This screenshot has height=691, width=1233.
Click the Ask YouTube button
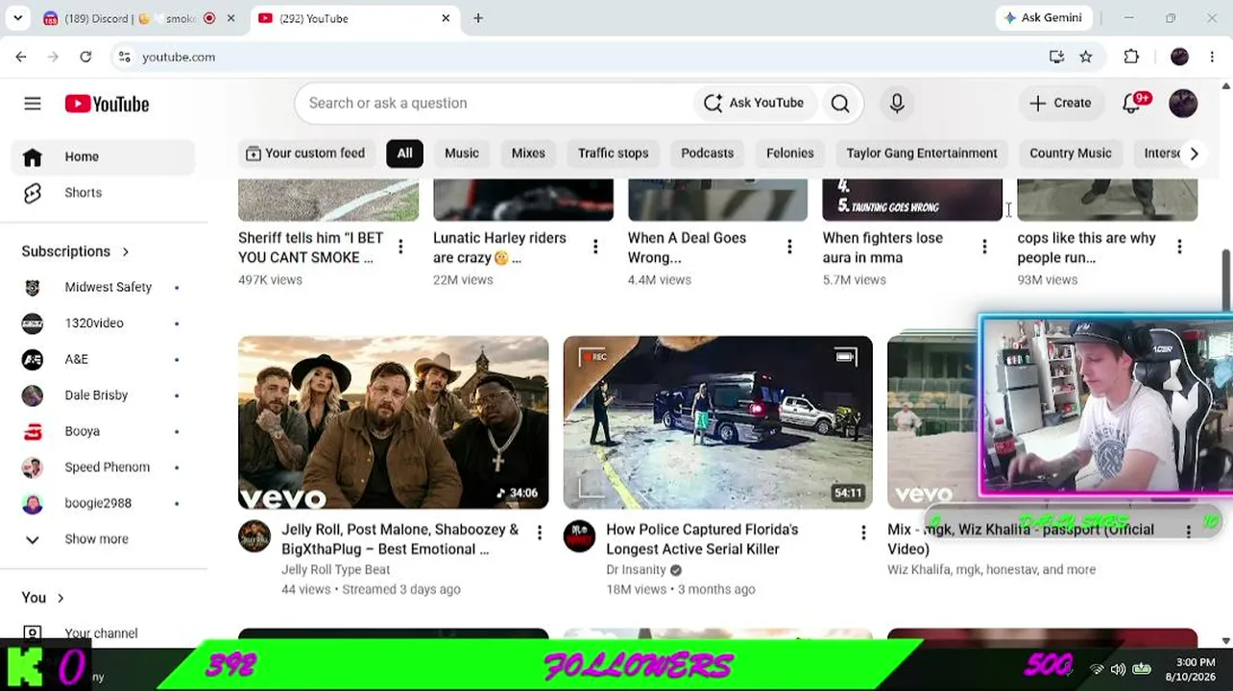[754, 104]
